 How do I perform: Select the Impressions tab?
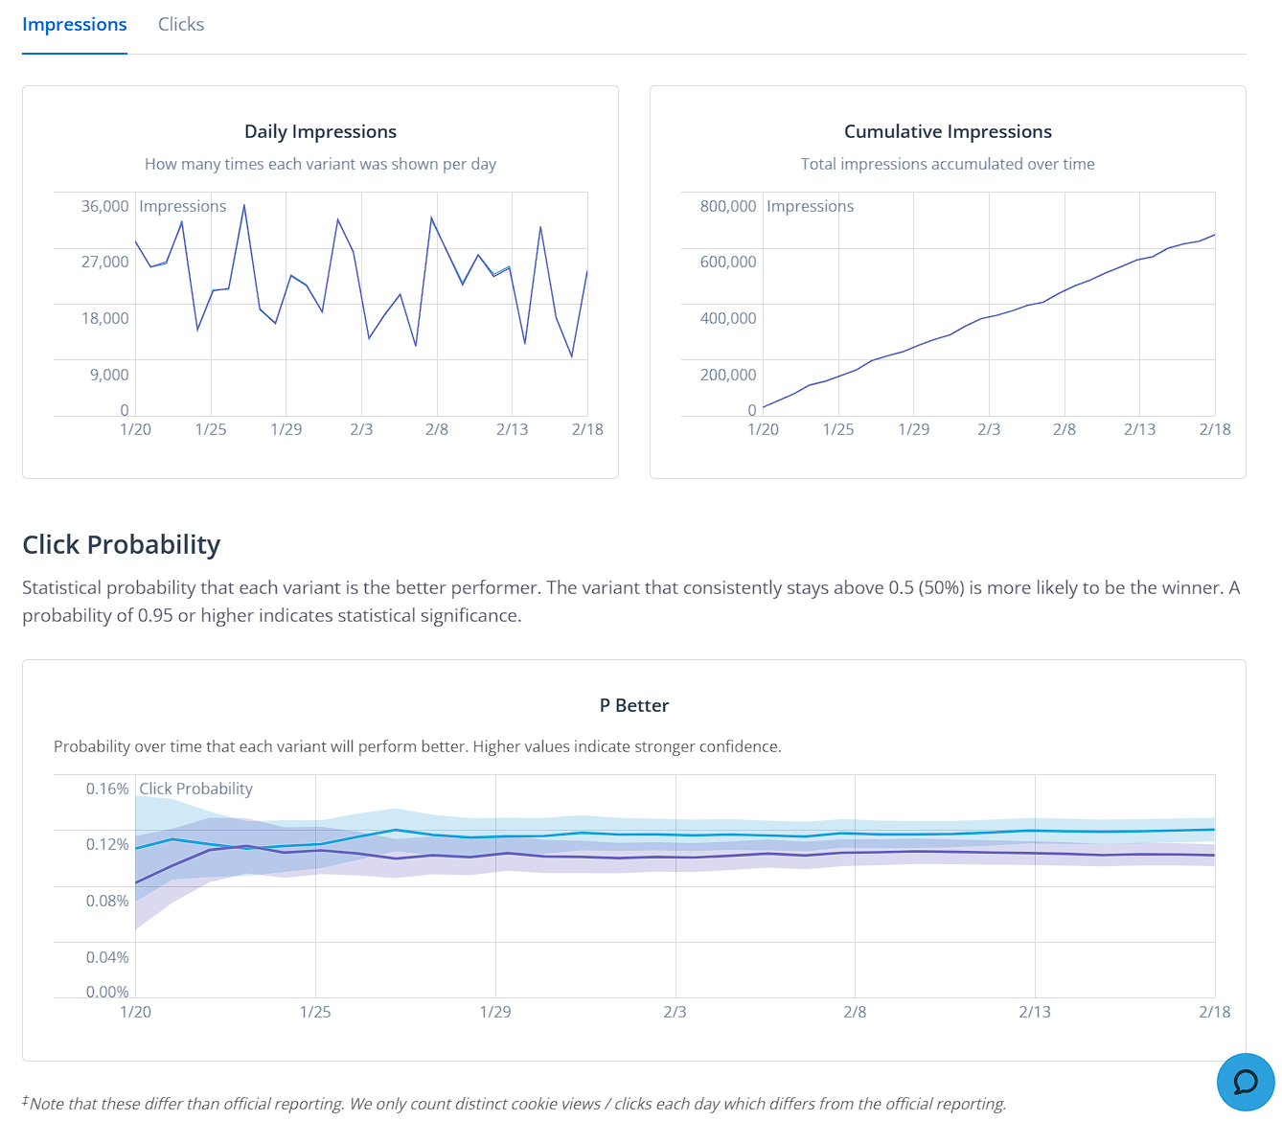coord(75,25)
